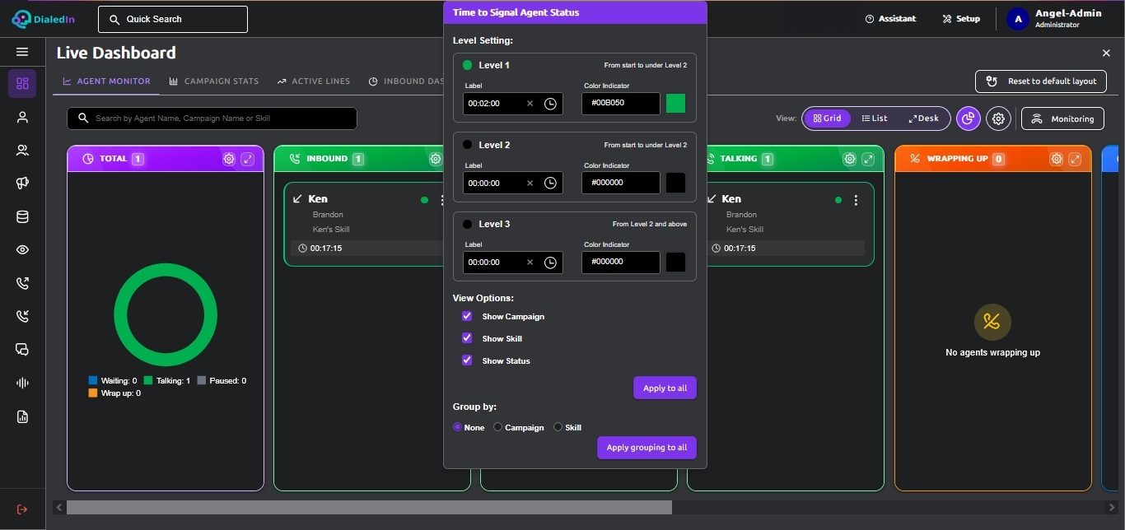Open the inbound call icon in sidebar
Screen dimensions: 1125x530
pyautogui.click(x=22, y=316)
